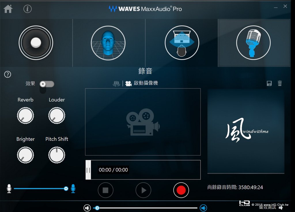
Task: Click the blue high mic level icon
Action: (73, 188)
